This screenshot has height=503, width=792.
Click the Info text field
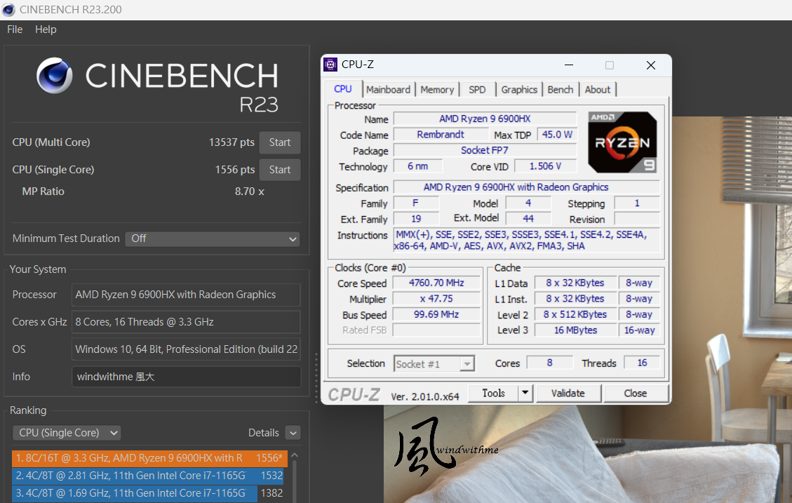186,377
